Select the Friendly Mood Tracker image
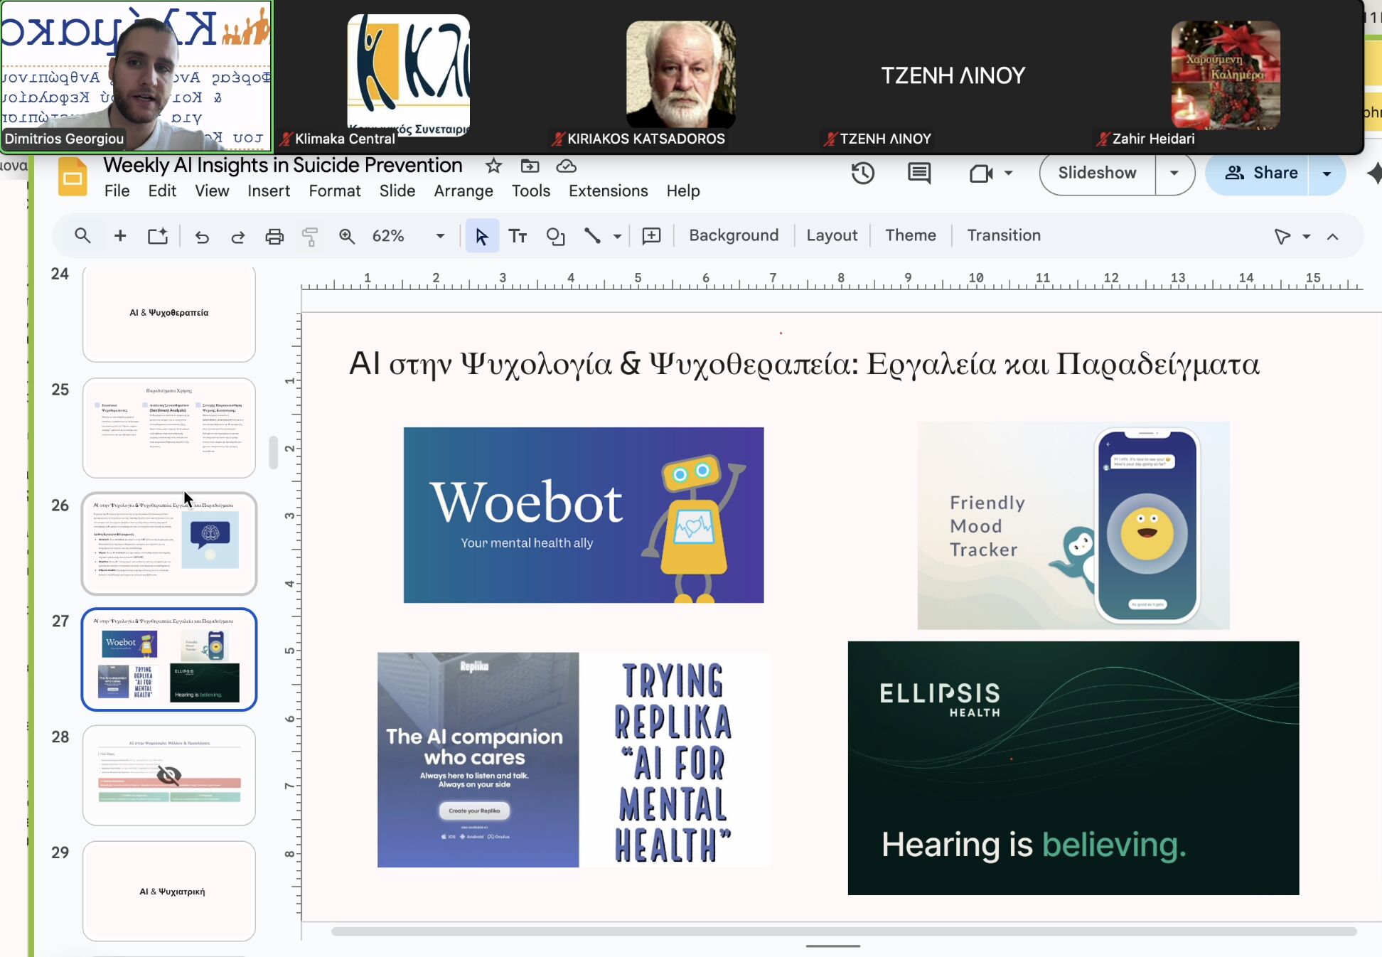The height and width of the screenshot is (957, 1382). click(1073, 525)
